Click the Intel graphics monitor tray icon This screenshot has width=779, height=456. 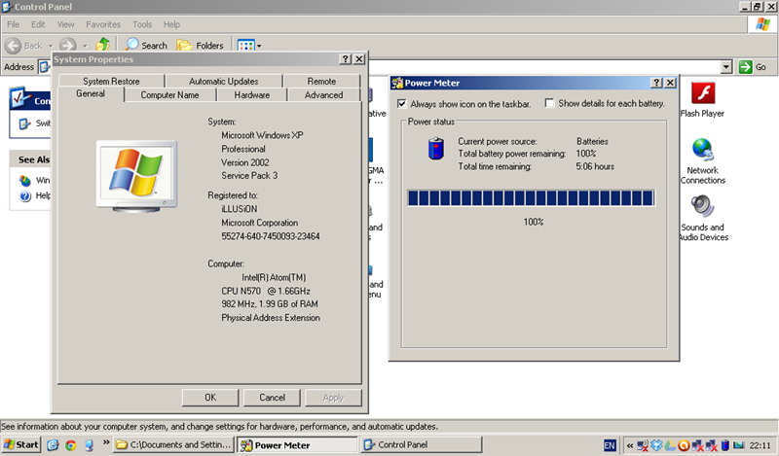[x=739, y=445]
